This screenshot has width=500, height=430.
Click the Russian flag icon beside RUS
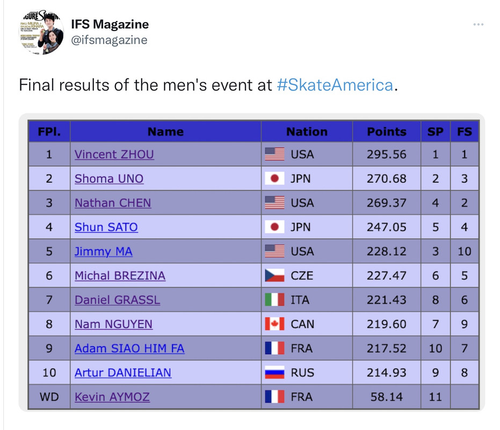[x=274, y=372]
